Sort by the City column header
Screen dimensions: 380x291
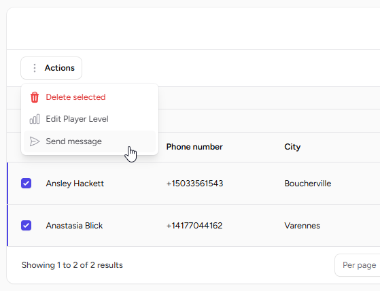pos(292,147)
